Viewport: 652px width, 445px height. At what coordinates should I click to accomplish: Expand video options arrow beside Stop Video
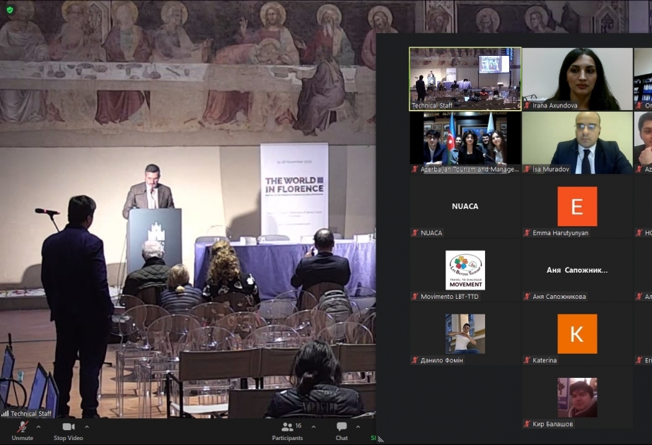[87, 427]
